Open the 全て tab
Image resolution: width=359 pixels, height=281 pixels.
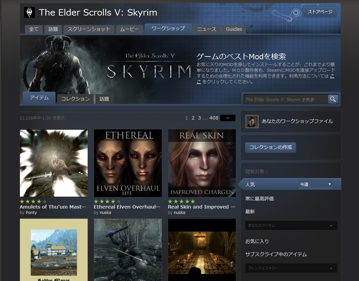coord(33,29)
